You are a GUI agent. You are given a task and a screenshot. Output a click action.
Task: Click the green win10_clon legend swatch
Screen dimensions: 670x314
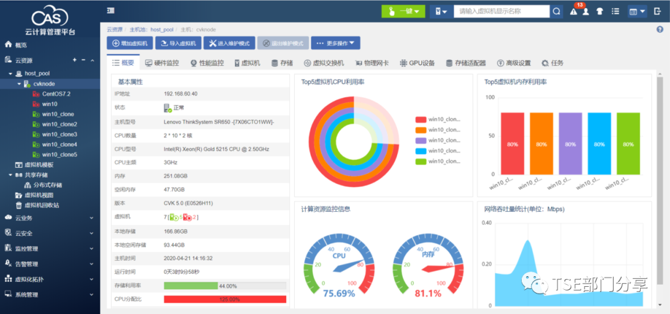(421, 161)
